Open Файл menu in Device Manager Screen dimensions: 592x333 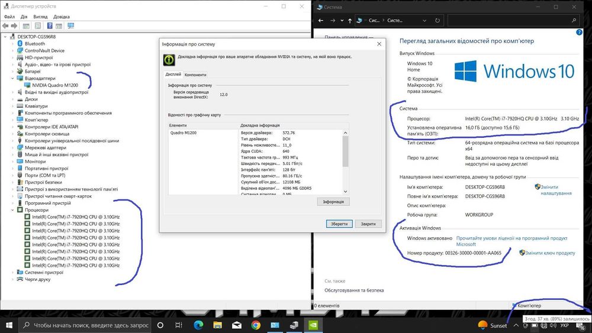tap(9, 17)
